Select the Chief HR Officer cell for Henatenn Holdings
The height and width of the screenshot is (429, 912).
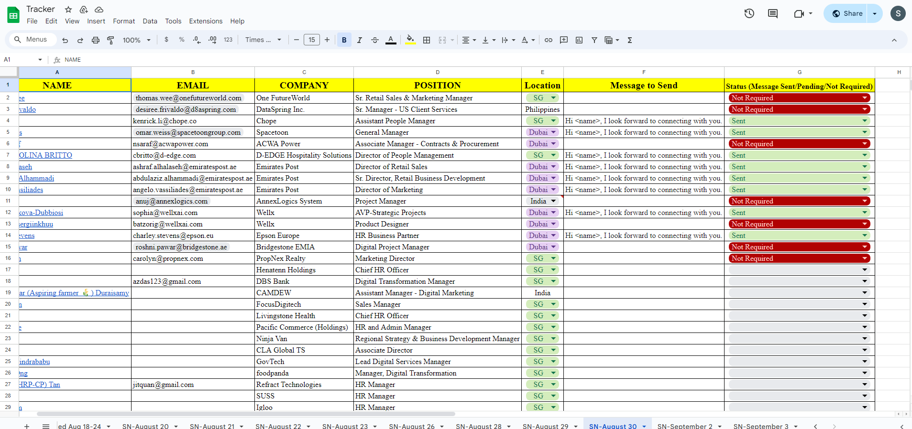pos(438,270)
